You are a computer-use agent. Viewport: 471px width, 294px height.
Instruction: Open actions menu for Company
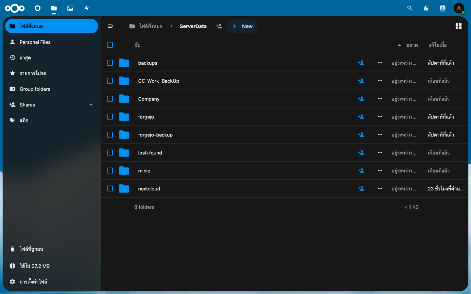point(380,99)
